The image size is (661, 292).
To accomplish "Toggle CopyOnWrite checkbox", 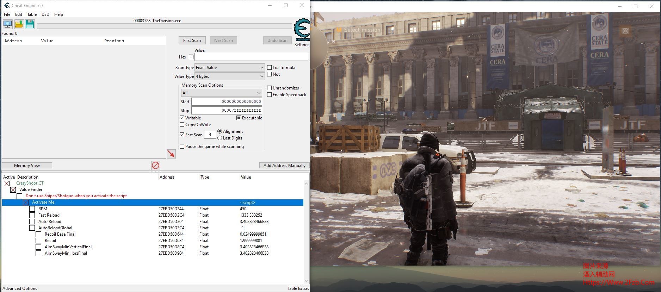I will coord(182,125).
